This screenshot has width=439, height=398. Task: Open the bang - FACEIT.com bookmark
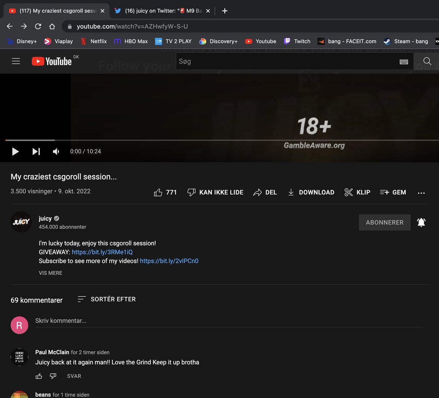[347, 41]
